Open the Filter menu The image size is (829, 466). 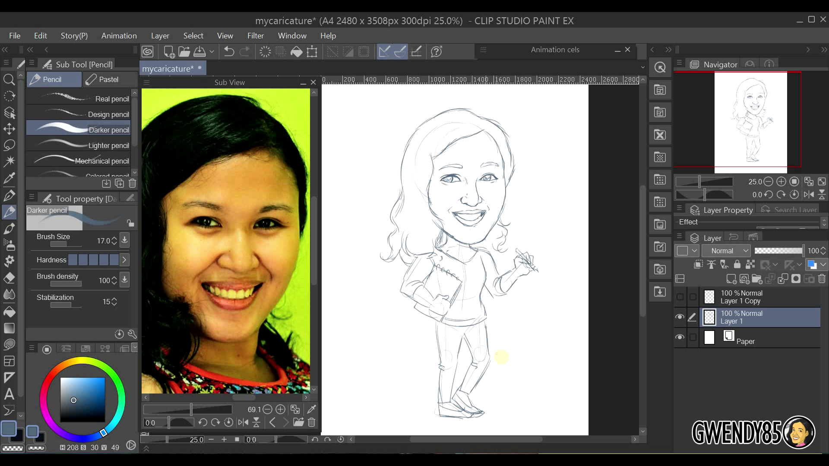tap(255, 36)
